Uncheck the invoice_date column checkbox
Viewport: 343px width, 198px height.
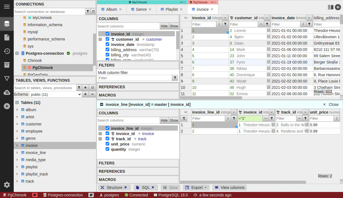107,44
